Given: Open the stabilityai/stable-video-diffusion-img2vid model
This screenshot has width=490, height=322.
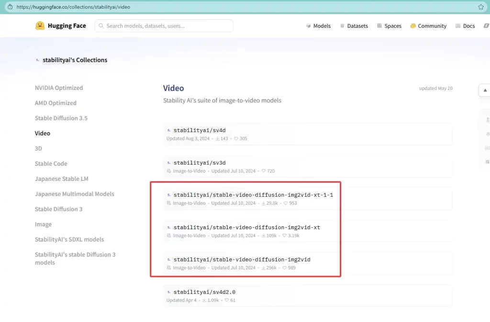Looking at the screenshot, I should pos(242,260).
